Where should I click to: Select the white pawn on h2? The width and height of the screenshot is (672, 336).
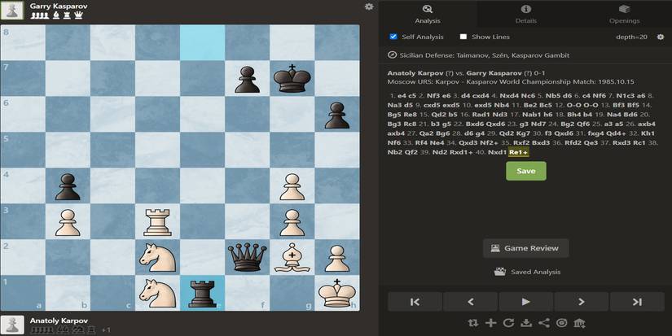point(337,257)
